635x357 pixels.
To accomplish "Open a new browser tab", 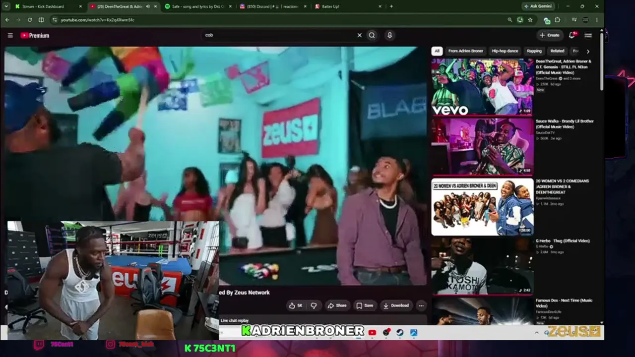I will click(391, 6).
